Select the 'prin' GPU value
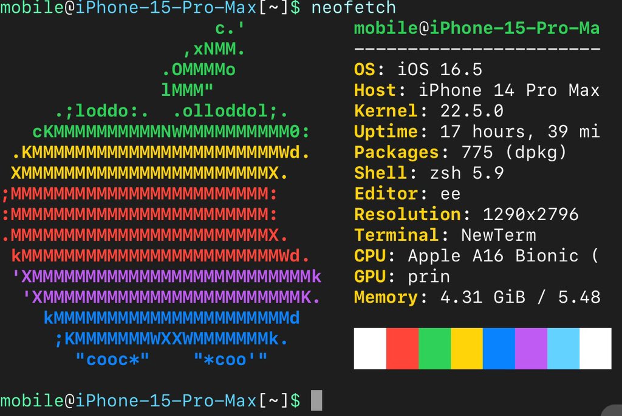The image size is (622, 416). click(x=429, y=277)
